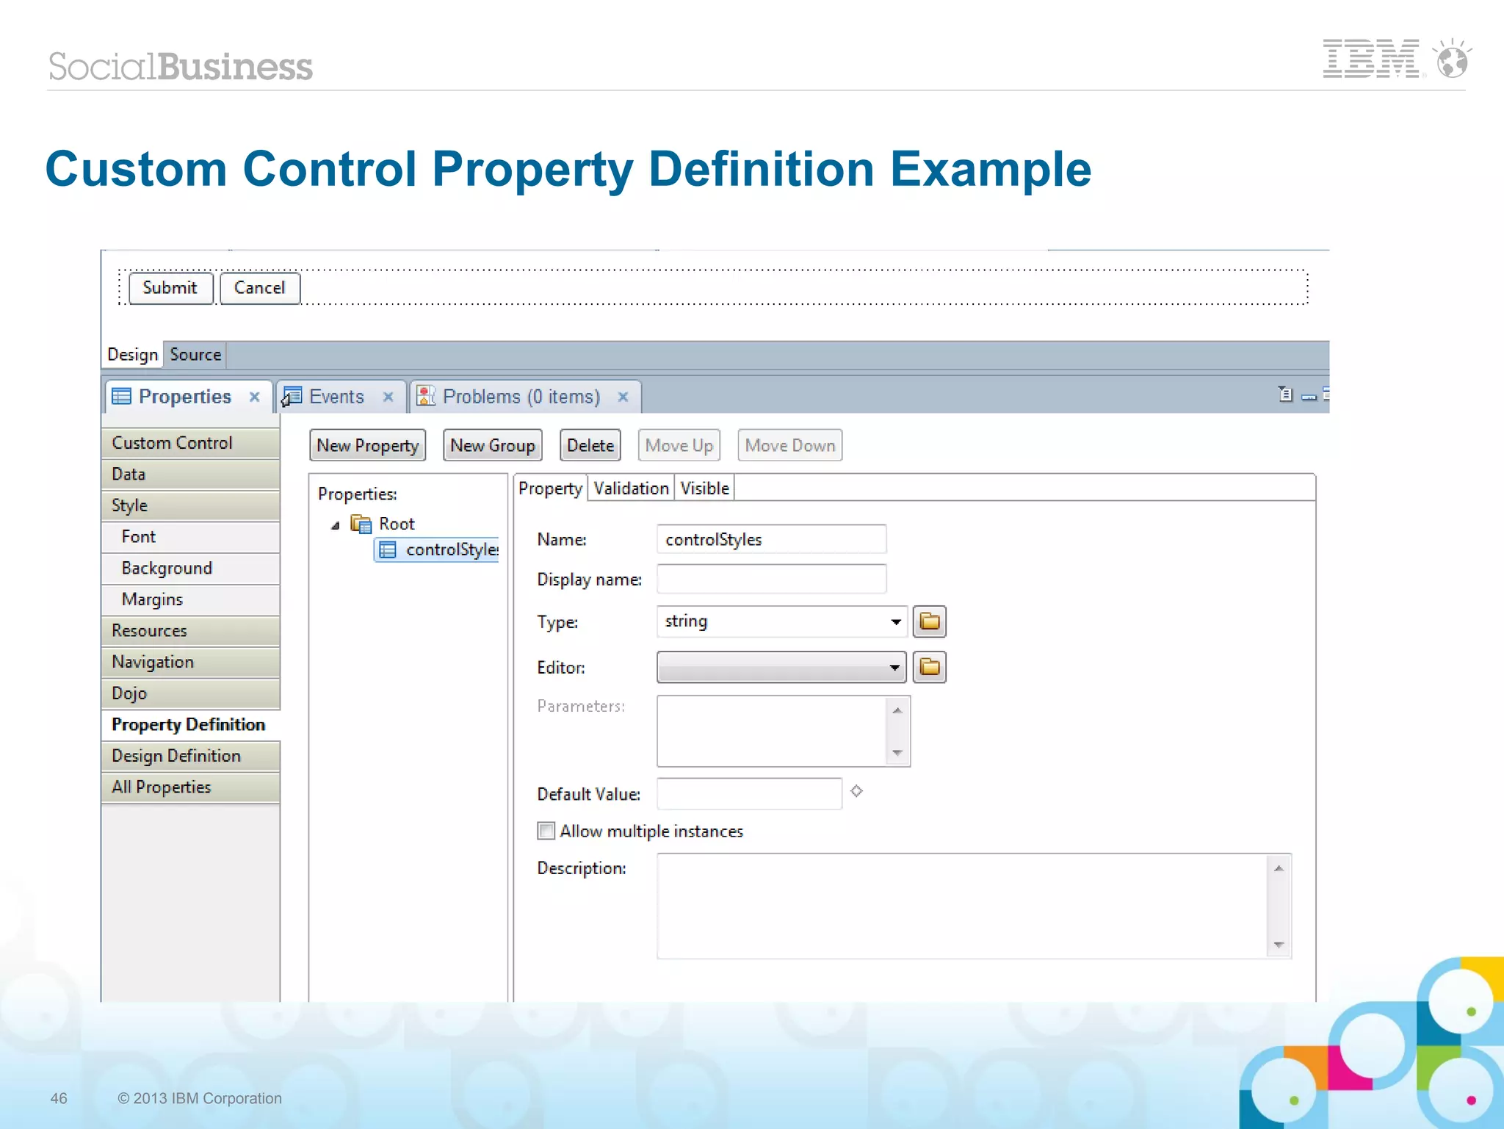1504x1129 pixels.
Task: Switch to the Design tab
Action: [x=133, y=354]
